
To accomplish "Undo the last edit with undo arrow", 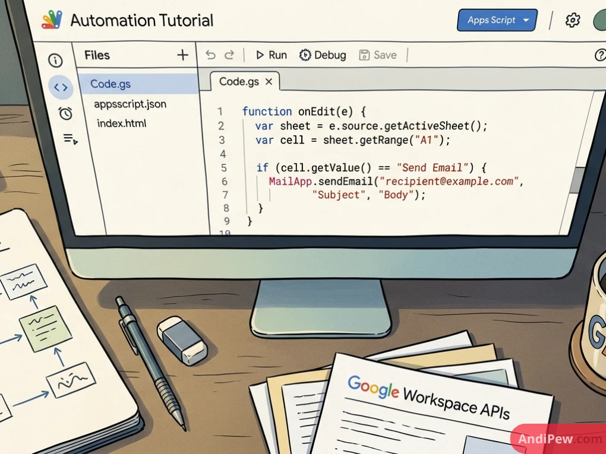I will coord(210,55).
